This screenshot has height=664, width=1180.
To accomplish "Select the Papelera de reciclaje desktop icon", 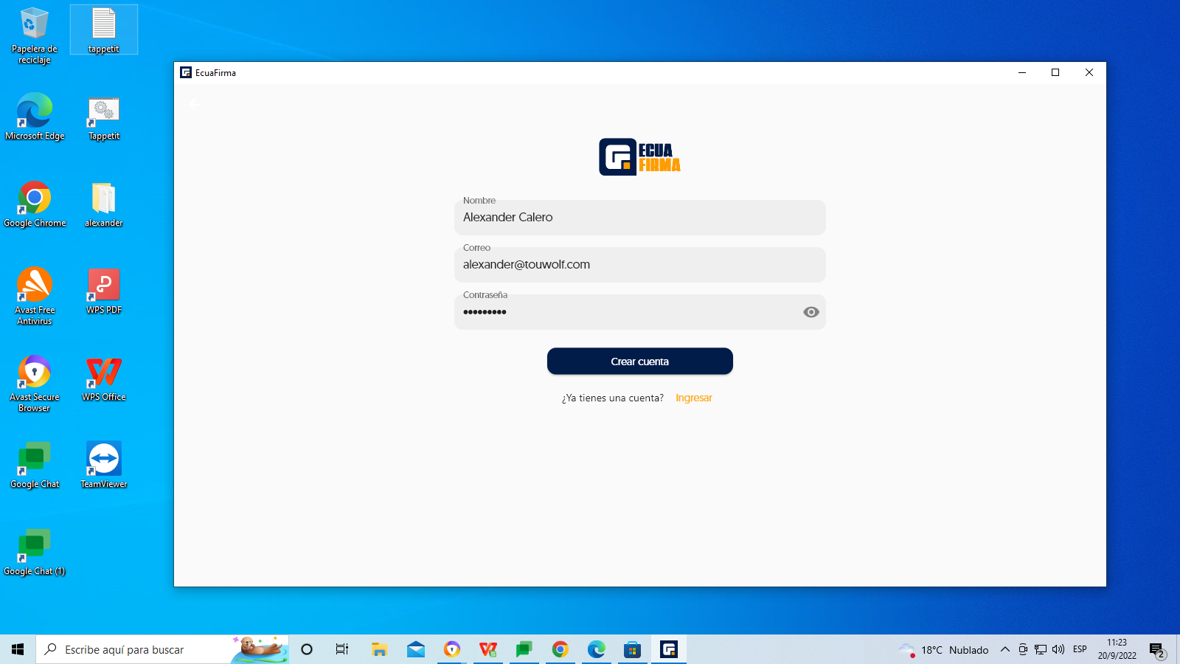I will (x=35, y=35).
